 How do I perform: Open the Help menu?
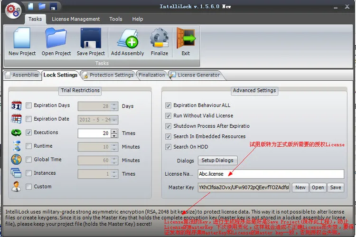(x=138, y=19)
